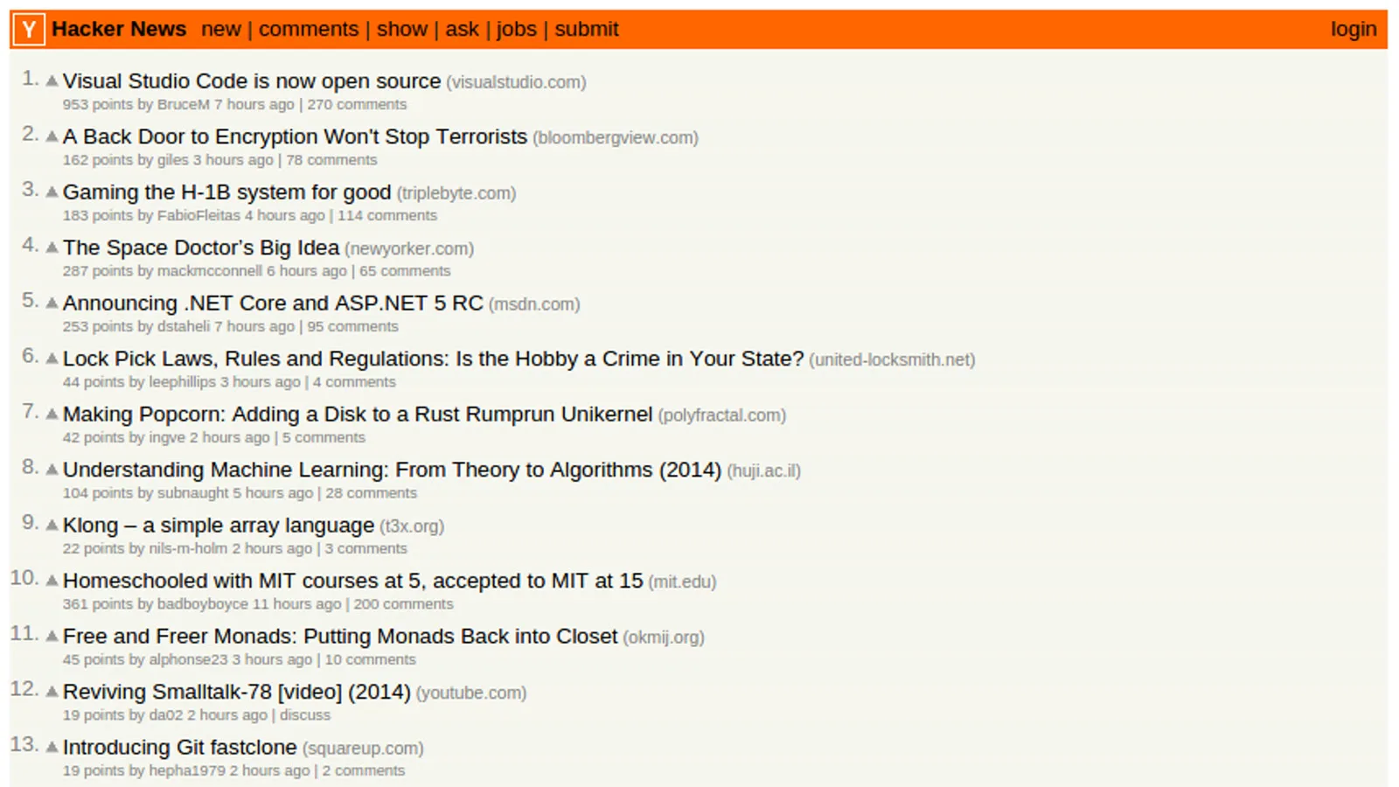This screenshot has width=1399, height=787.
Task: Open 'The Space Doctor's Big Idea' article
Action: pos(201,248)
